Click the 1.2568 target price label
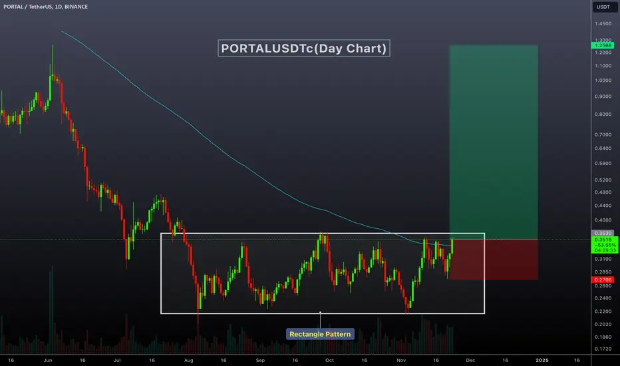This screenshot has width=620, height=366. (x=603, y=45)
